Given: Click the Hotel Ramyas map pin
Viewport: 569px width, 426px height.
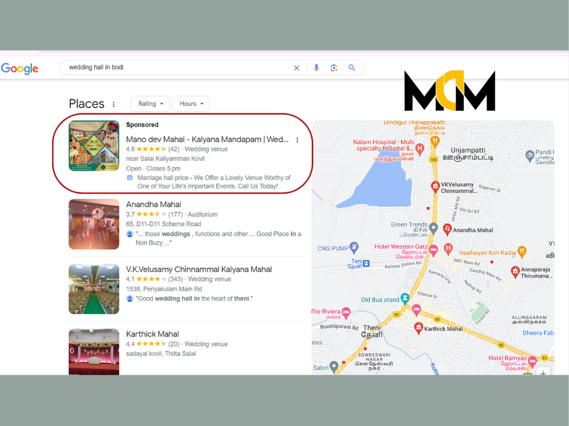Looking at the screenshot, I should pyautogui.click(x=533, y=361).
